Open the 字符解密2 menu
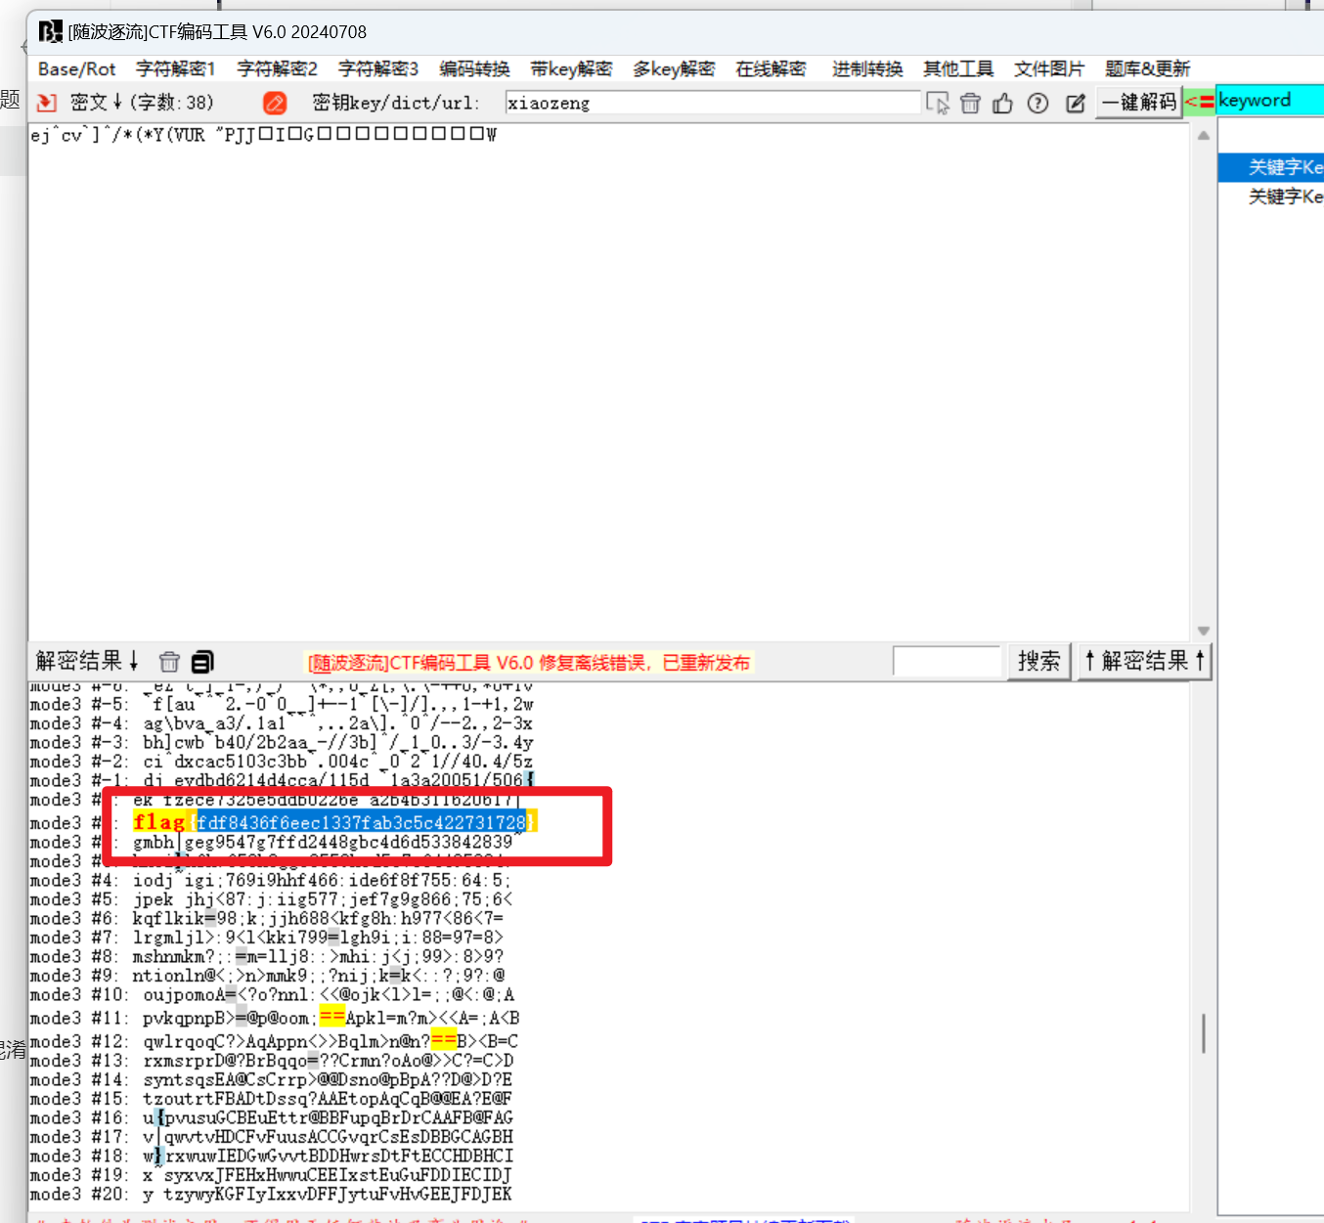 (277, 69)
